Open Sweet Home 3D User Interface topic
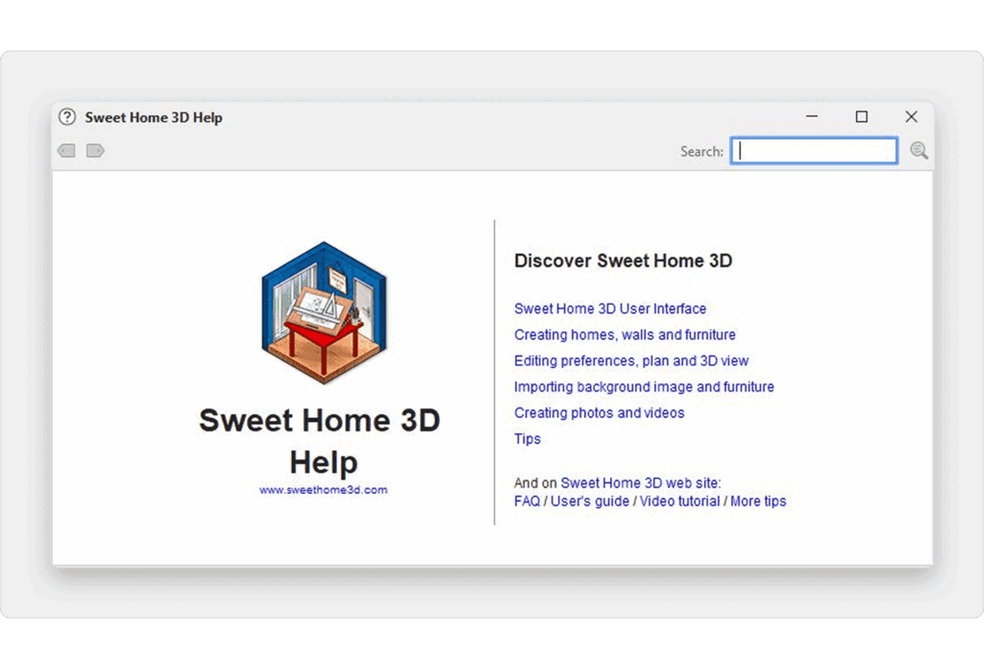Viewport: 984px width, 669px height. click(610, 309)
